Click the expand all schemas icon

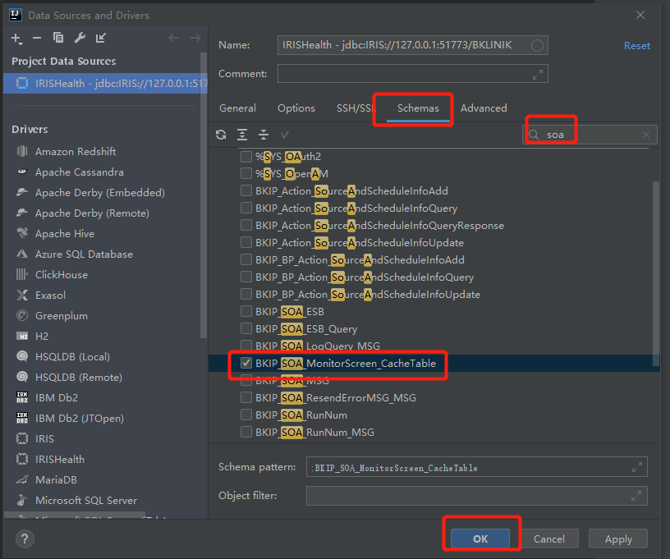(x=242, y=135)
